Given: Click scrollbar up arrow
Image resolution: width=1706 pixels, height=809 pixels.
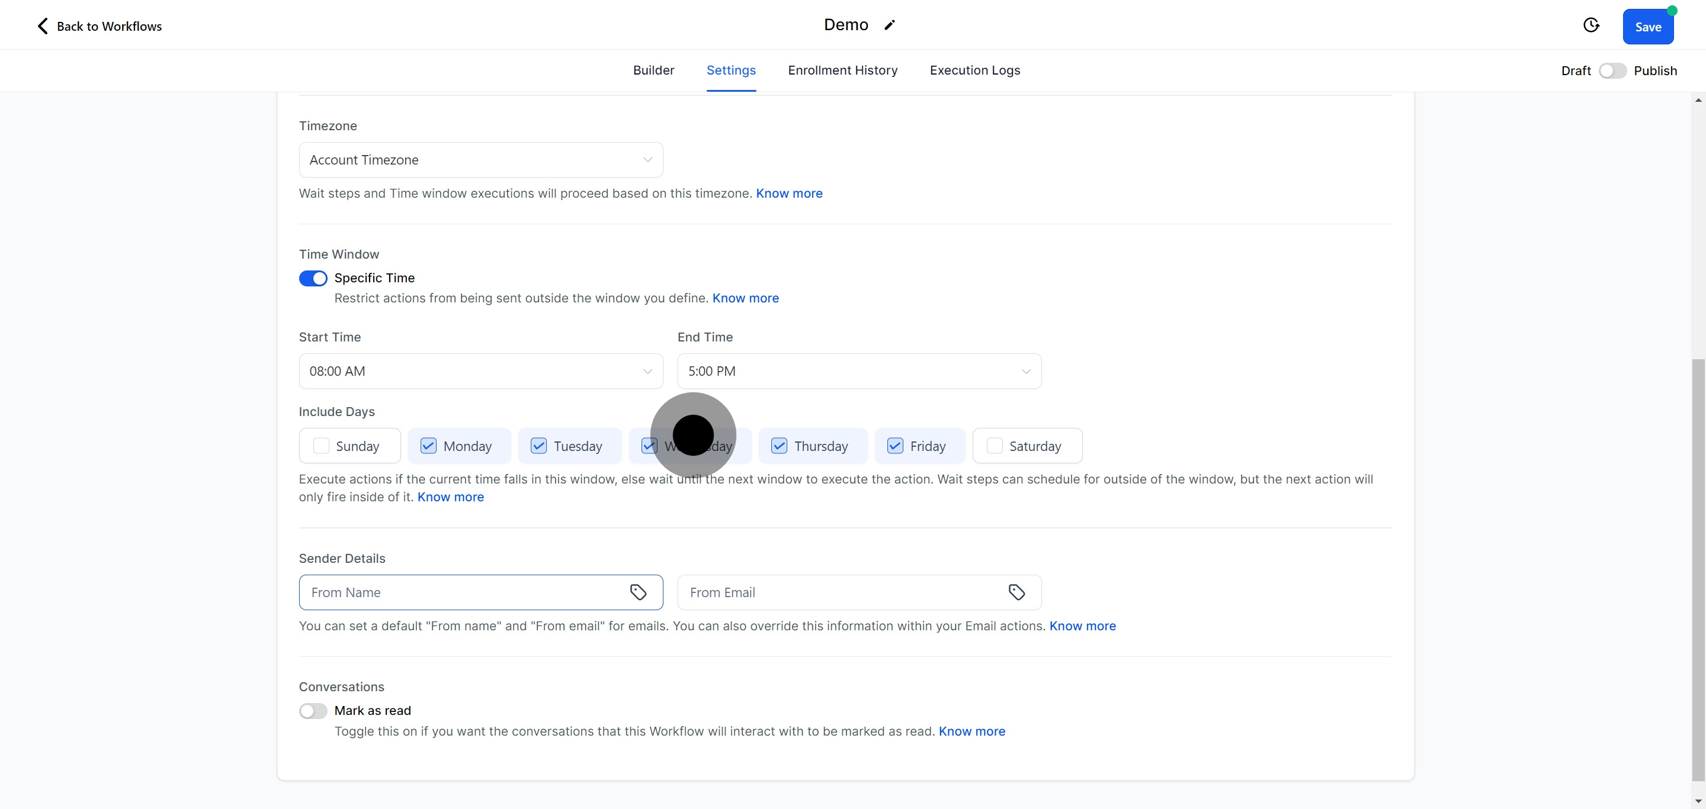Looking at the screenshot, I should pyautogui.click(x=1698, y=100).
